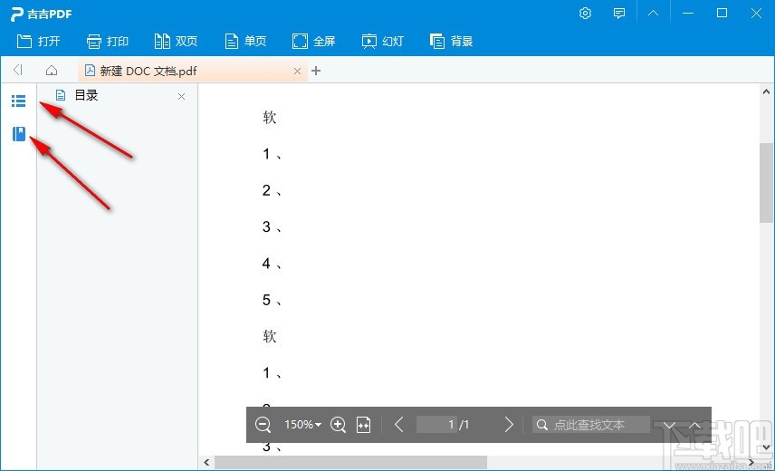Go to previous page arrow
This screenshot has width=775, height=471.
click(x=399, y=425)
